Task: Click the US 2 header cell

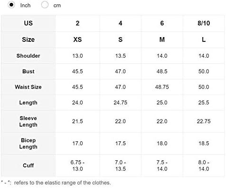Action: pyautogui.click(x=77, y=23)
